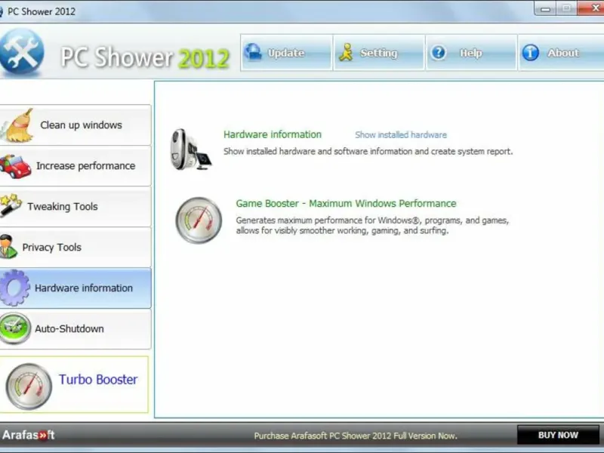Click the PC Shower wrench logo icon
604x453 pixels.
[x=22, y=51]
